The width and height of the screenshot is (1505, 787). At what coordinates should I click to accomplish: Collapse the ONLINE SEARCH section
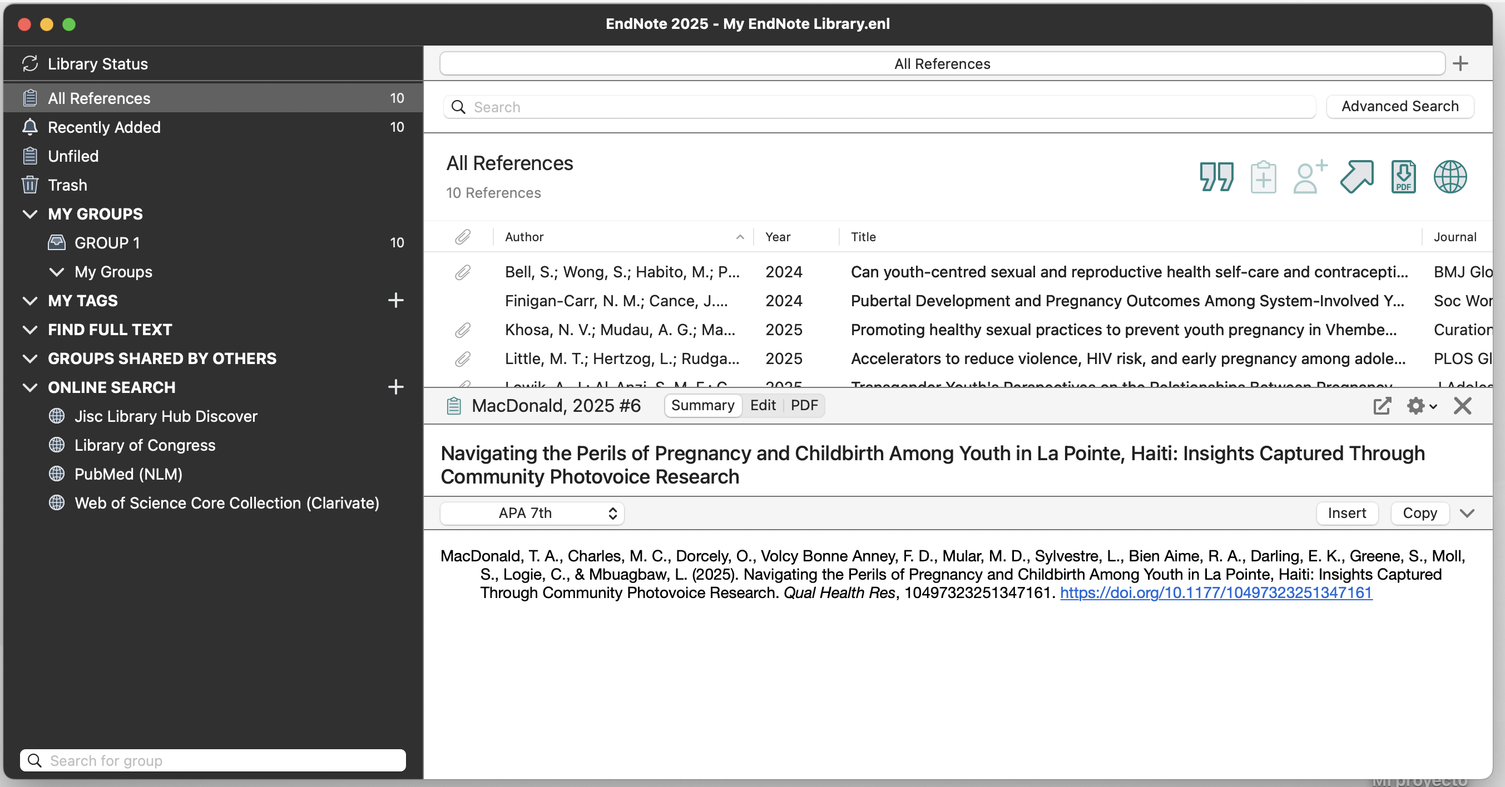[x=30, y=387]
